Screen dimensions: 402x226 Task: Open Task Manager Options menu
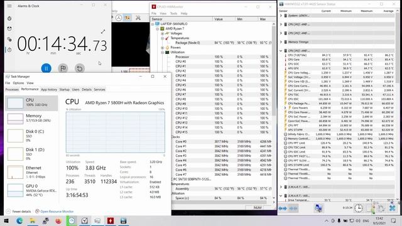[x=18, y=83]
